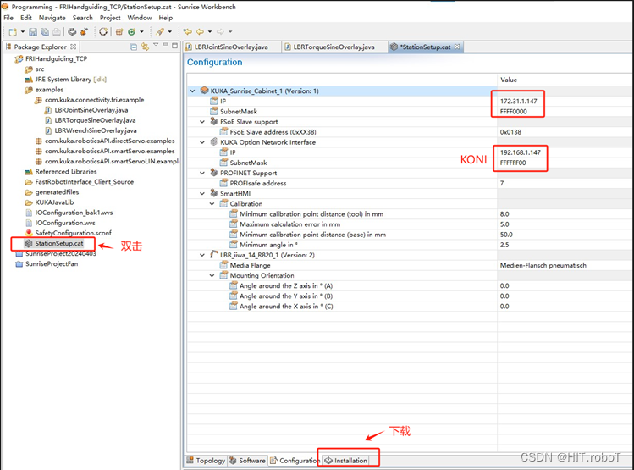The height and width of the screenshot is (470, 634).
Task: Collapse the Mounting Orientation node
Action: coord(212,275)
